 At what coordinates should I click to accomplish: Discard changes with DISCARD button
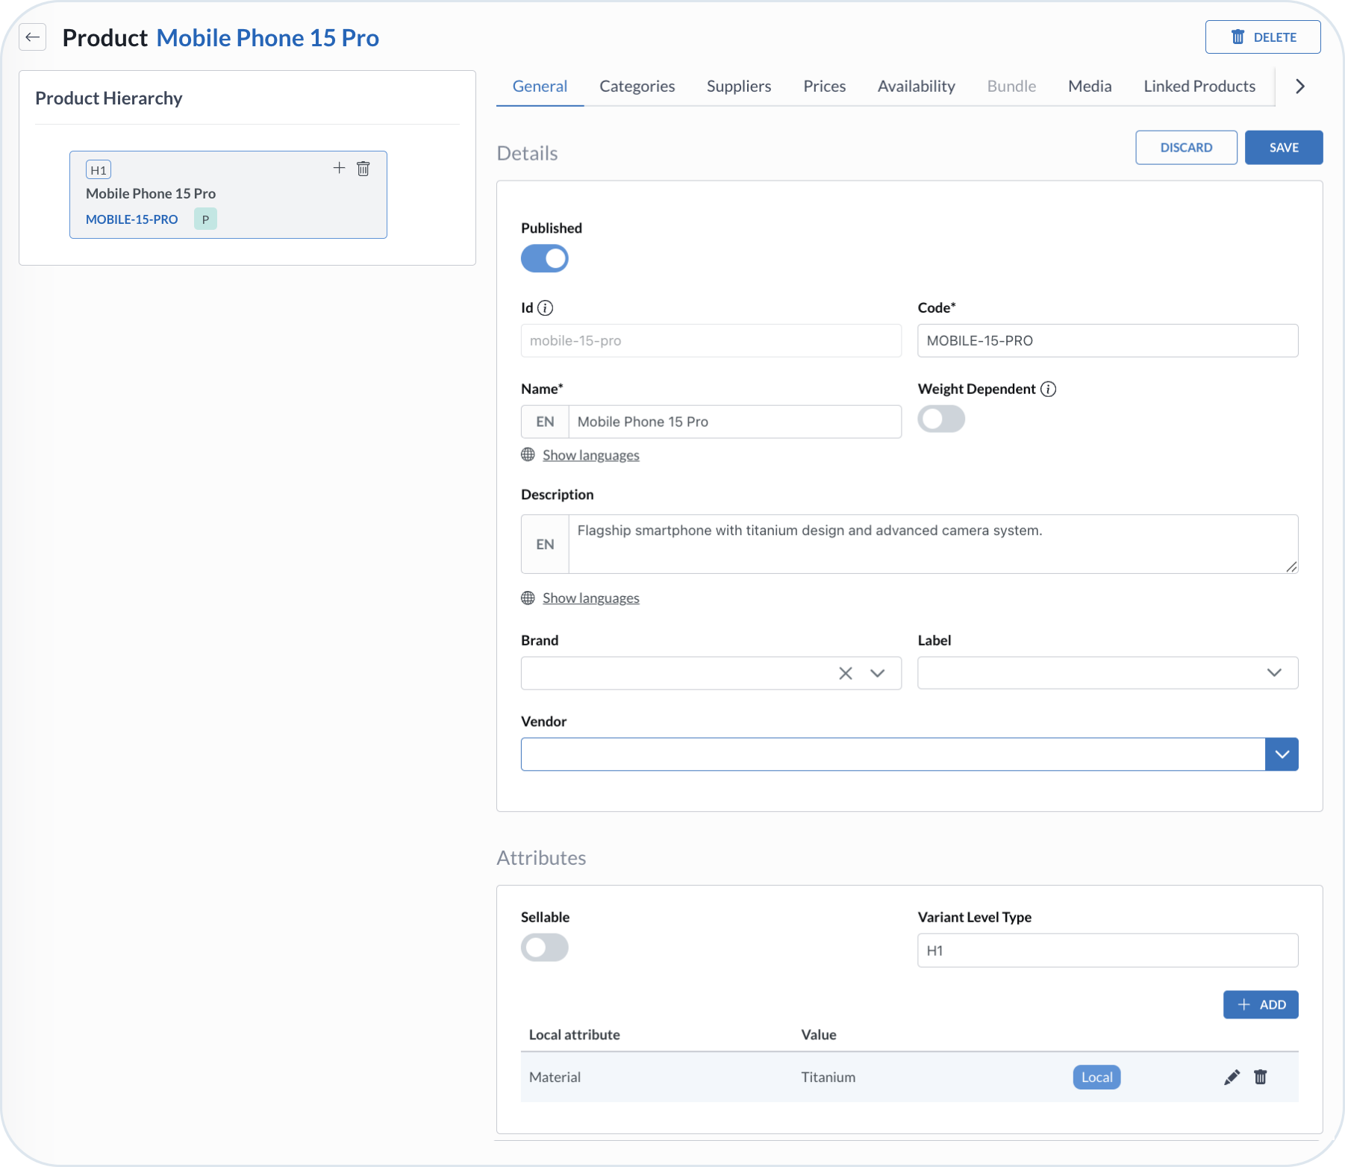coord(1187,148)
